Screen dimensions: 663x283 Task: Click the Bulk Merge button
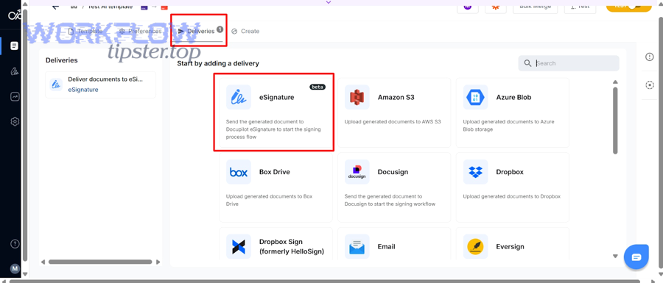[x=535, y=7]
